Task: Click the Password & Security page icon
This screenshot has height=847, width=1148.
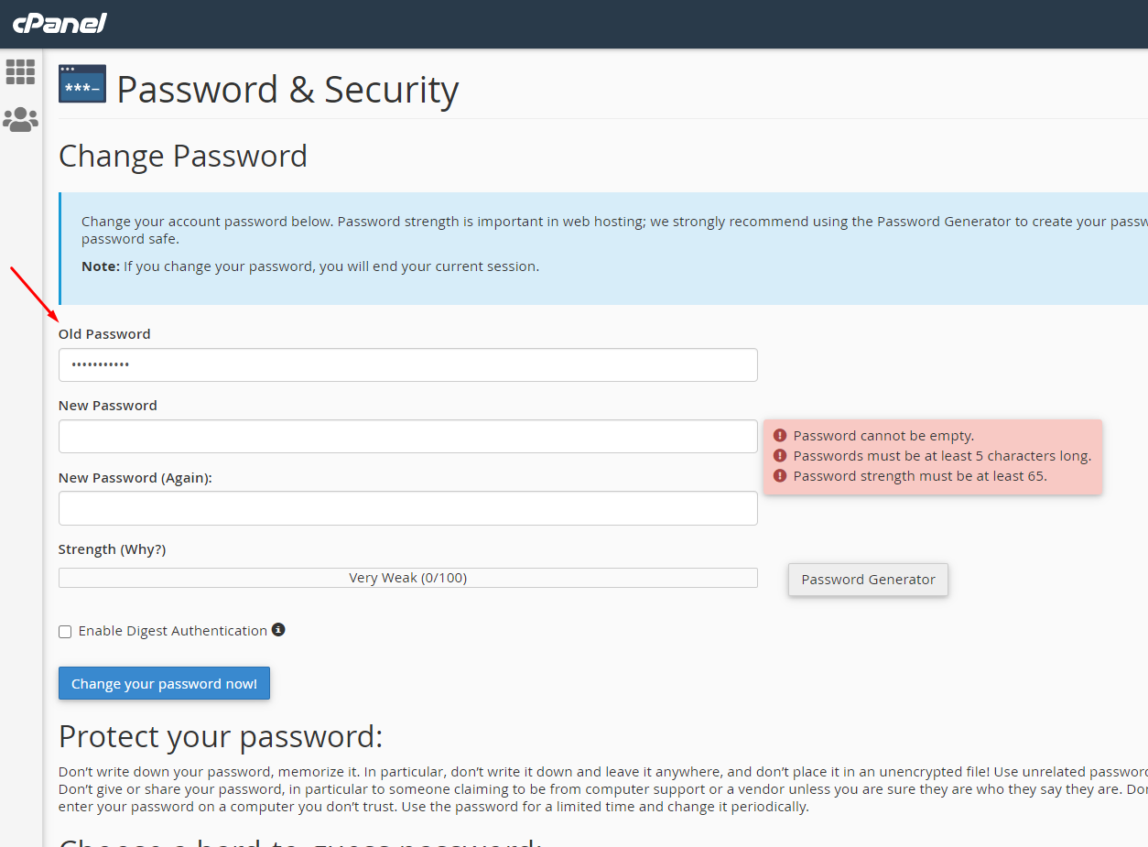Action: coord(82,84)
